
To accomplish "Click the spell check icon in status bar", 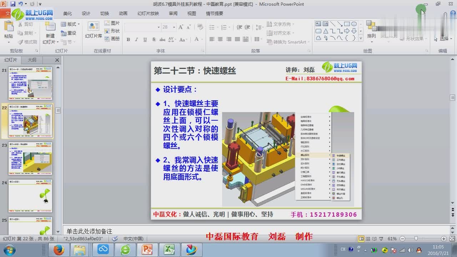I will click(115, 238).
